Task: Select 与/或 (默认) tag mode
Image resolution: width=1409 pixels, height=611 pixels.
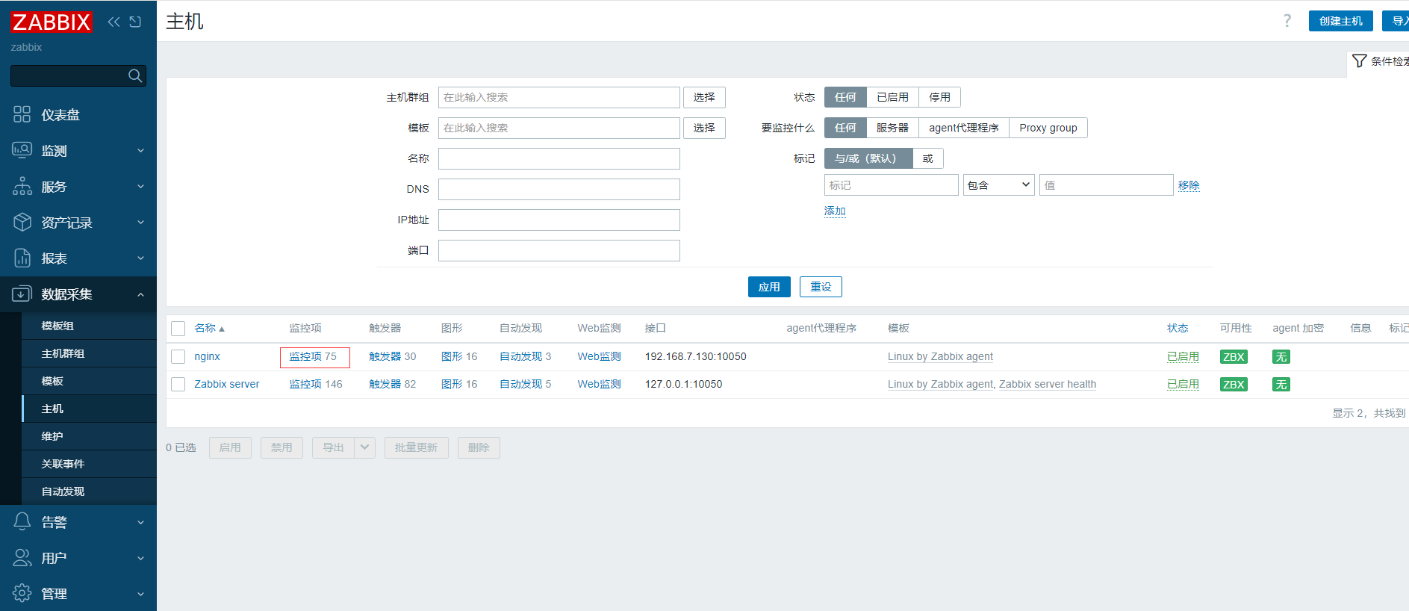Action: [x=868, y=158]
